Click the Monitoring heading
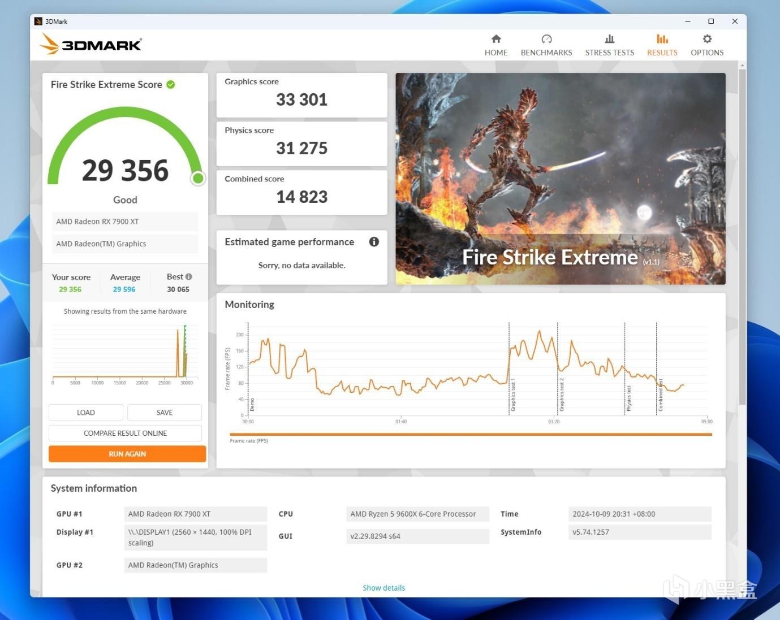The width and height of the screenshot is (780, 620). (x=249, y=305)
